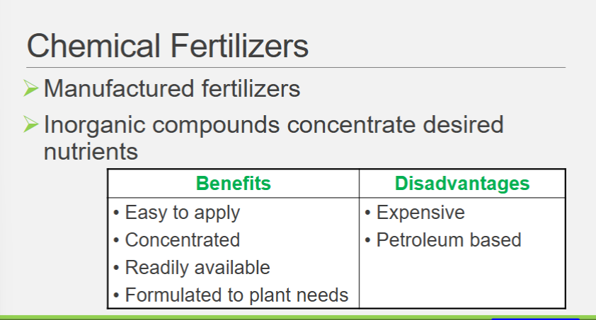Click the empty space below Petroleum based
Image resolution: width=596 pixels, height=320 pixels.
(462, 280)
